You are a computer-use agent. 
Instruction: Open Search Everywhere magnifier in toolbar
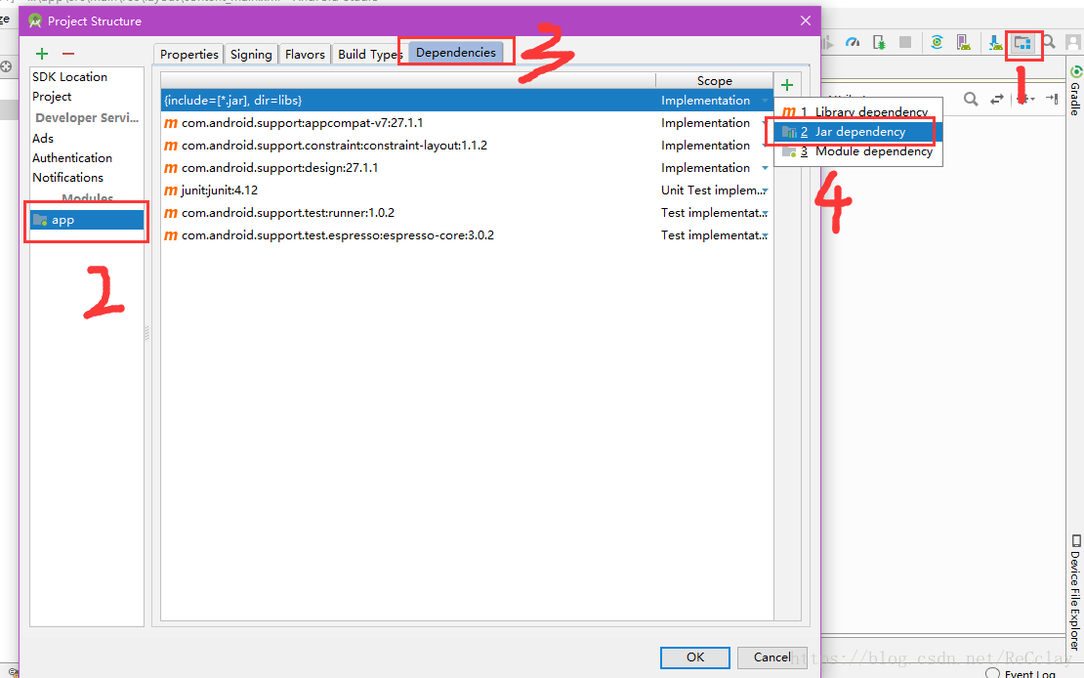pos(1049,42)
